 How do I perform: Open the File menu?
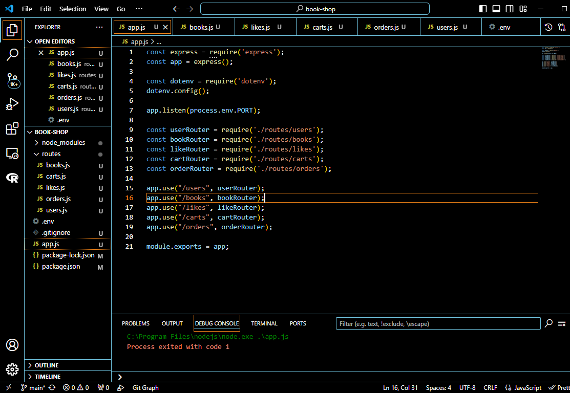[27, 9]
